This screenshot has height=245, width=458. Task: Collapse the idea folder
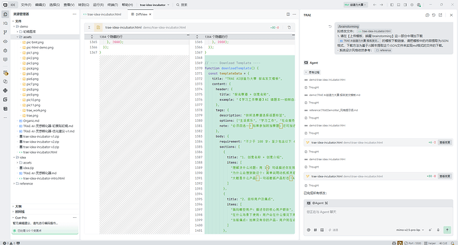tap(14, 158)
